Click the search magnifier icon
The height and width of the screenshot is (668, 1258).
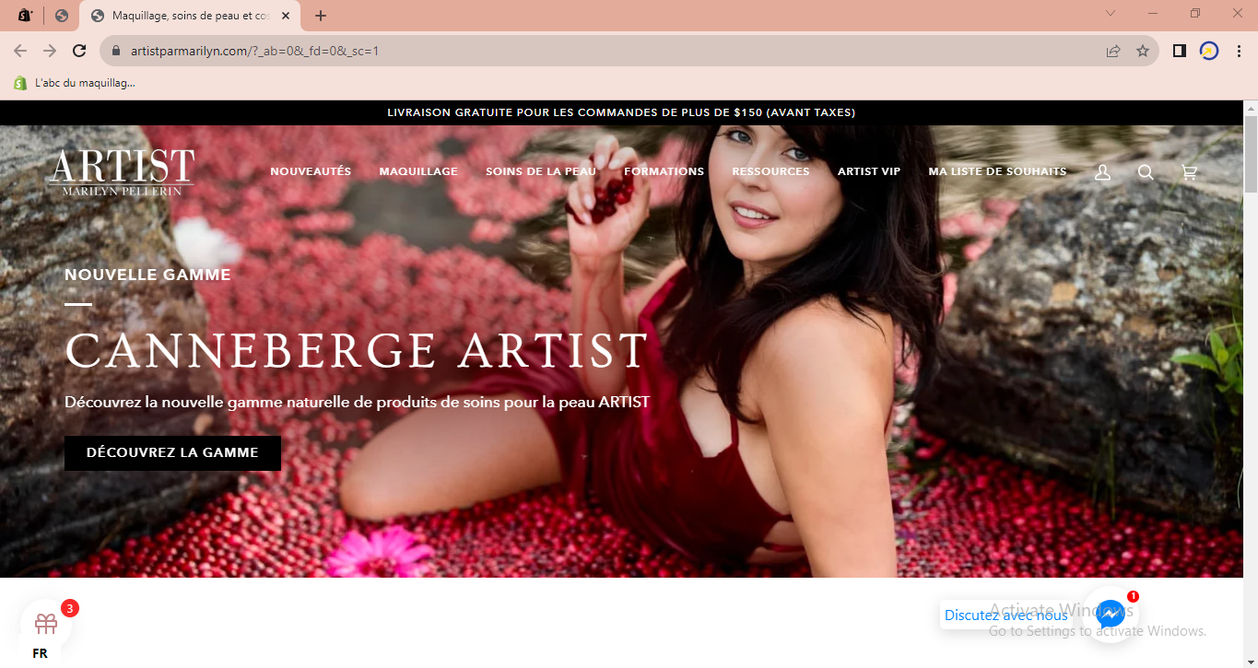[x=1146, y=172]
